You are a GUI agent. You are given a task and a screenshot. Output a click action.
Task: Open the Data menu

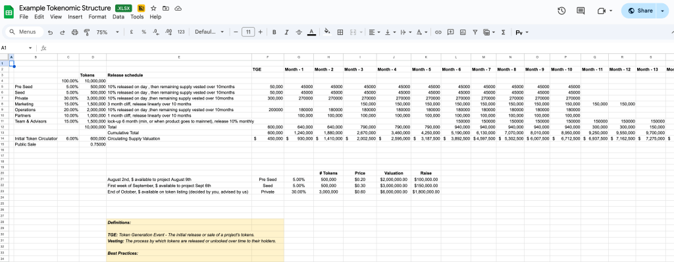118,16
